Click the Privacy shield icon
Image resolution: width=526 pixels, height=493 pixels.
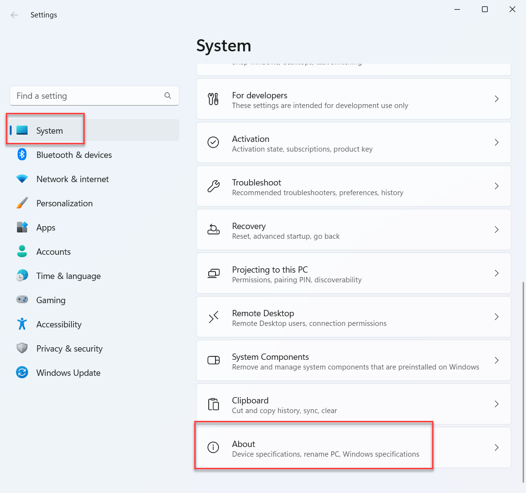click(x=22, y=348)
